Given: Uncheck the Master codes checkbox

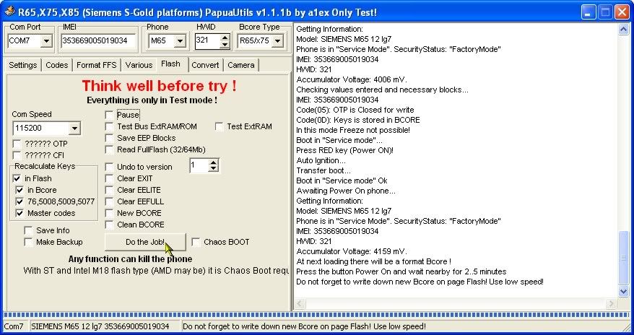Looking at the screenshot, I should tap(19, 213).
